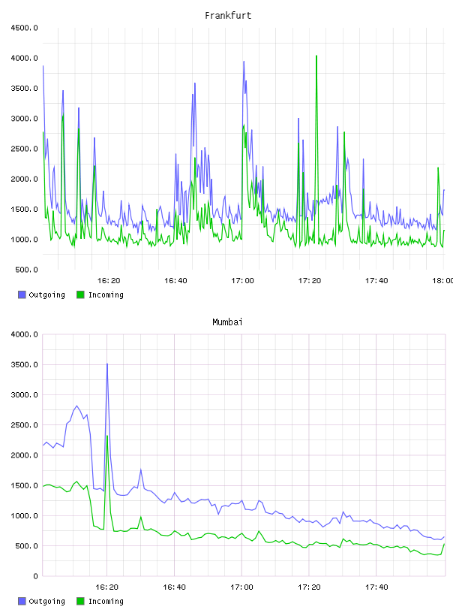Click the tallest green Incoming spike in Frankfurt chart
The width and height of the screenshot is (456, 613).
point(316,56)
